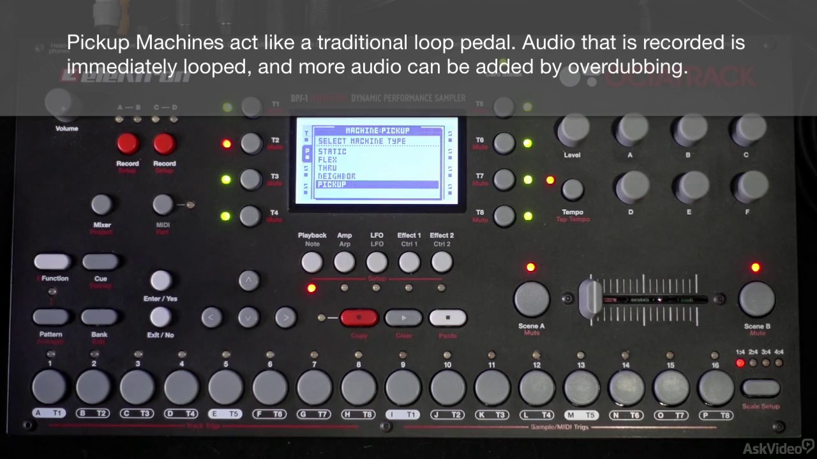Choose the highlighted PICKUP machine entry
Image resolution: width=817 pixels, height=459 pixels.
378,184
